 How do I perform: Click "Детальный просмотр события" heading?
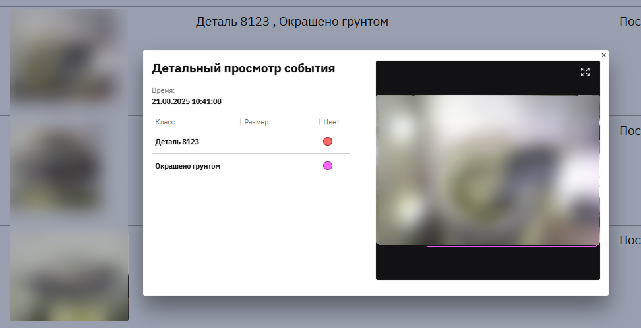(243, 68)
